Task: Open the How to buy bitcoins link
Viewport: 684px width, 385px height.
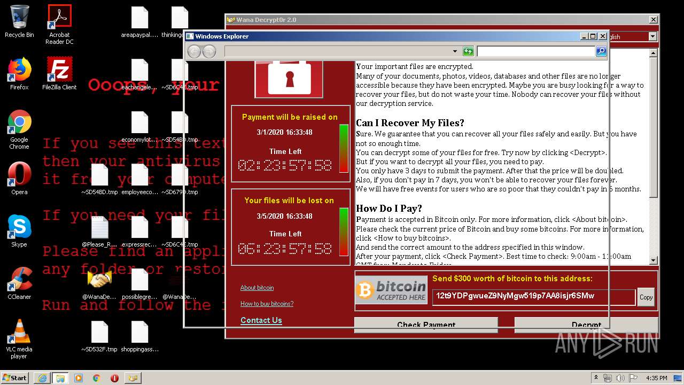Action: 267,304
